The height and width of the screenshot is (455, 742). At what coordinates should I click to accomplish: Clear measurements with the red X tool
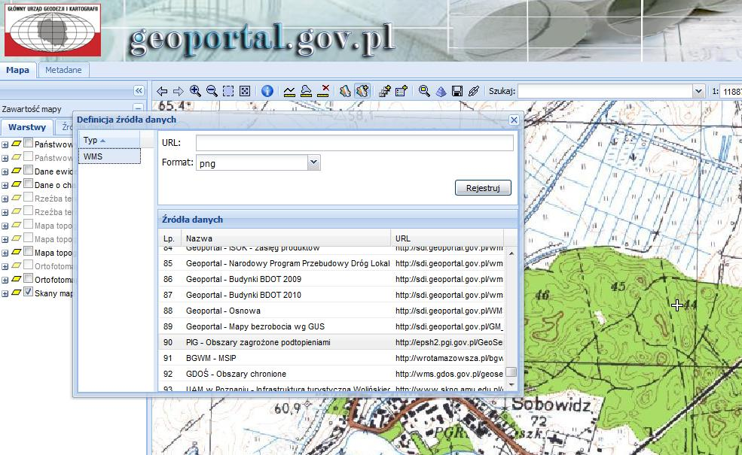point(323,91)
